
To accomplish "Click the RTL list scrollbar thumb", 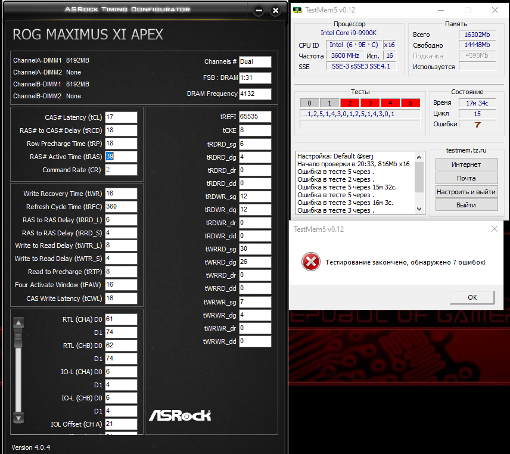I will (18, 338).
